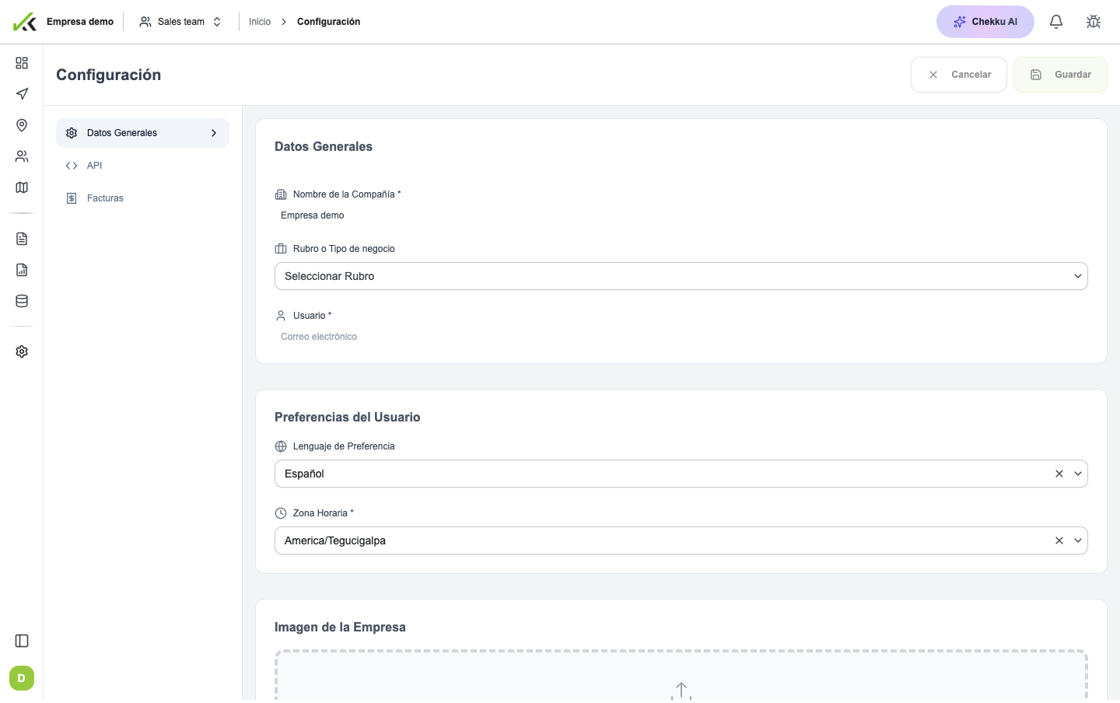Open the paper plane navigation icon in sidebar
Viewport: 1120px width, 703px height.
(22, 94)
